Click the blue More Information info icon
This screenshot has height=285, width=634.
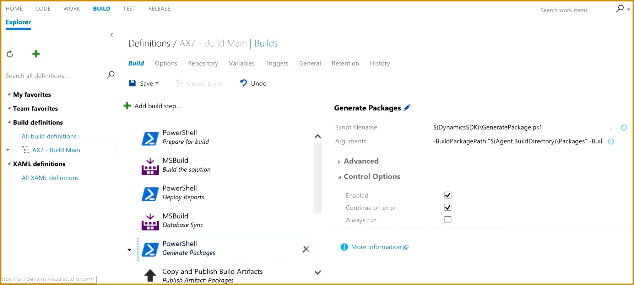click(344, 247)
